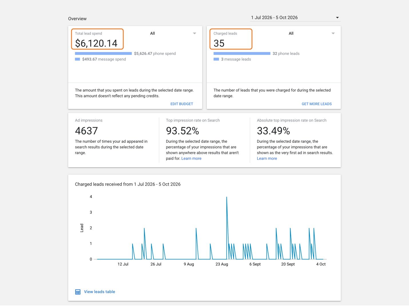
Task: Open Learn more under Absolute top impression rate
Action: coord(267,158)
